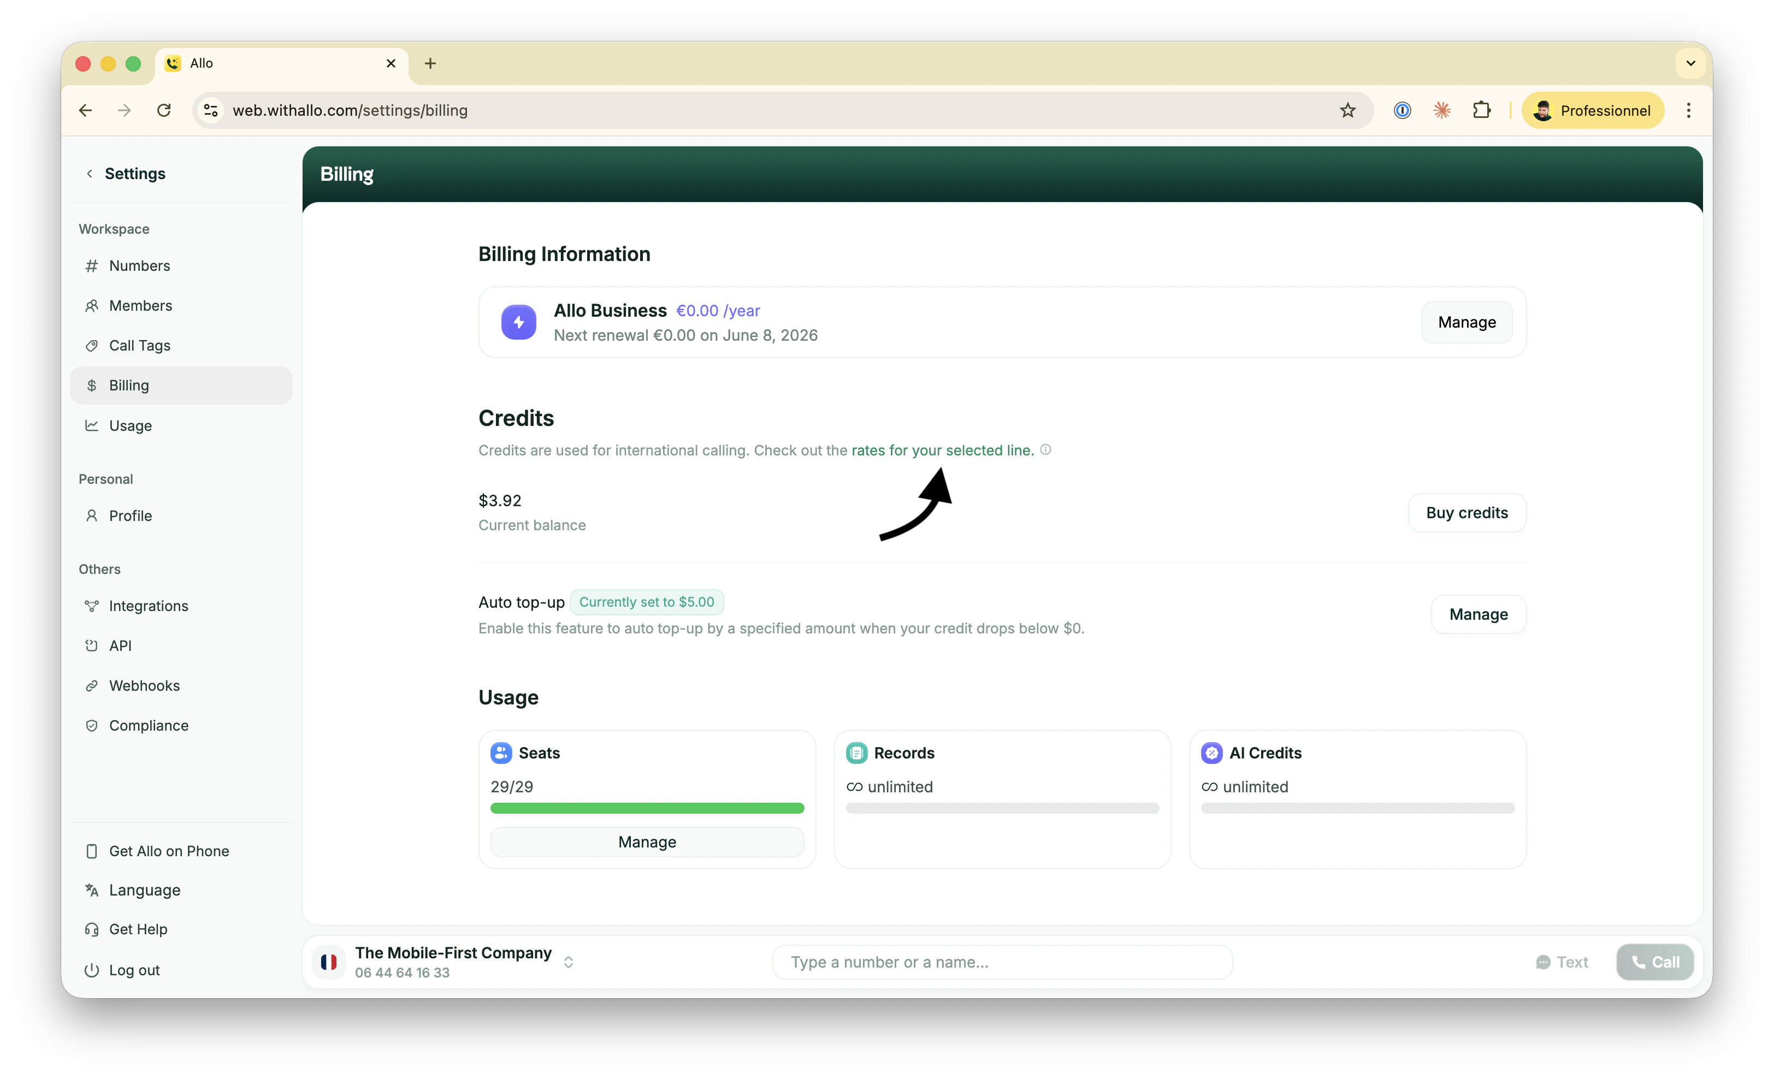Open a new browser tab
This screenshot has height=1079, width=1774.
point(430,63)
